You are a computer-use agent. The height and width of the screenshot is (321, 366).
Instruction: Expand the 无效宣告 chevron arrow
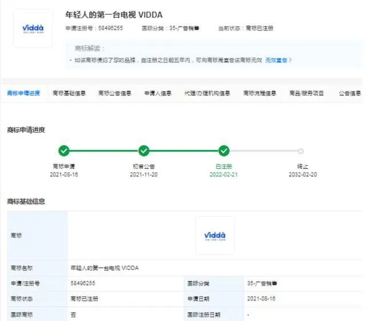point(290,60)
